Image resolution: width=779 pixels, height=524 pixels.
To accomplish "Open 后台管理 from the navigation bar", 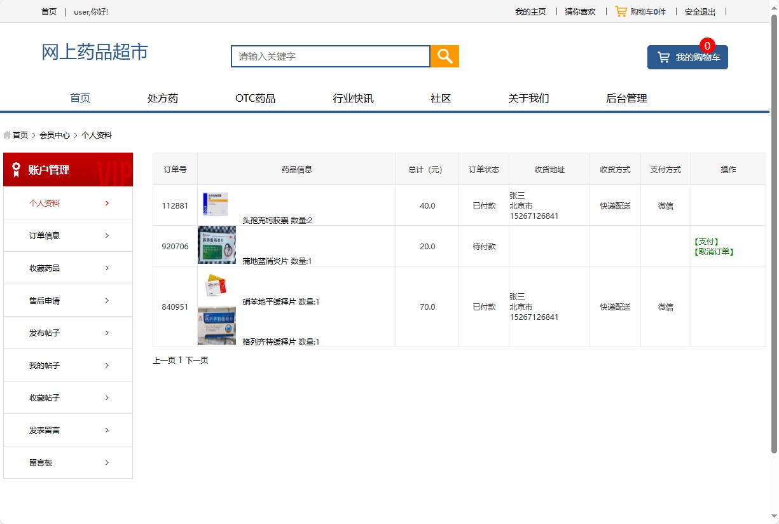I will click(x=626, y=98).
